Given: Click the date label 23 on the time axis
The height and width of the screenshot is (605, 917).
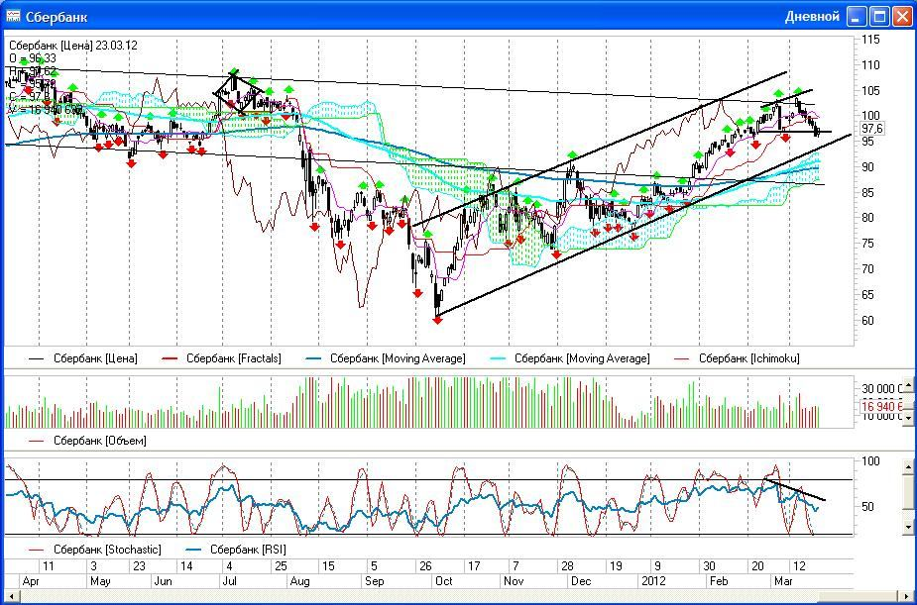Looking at the screenshot, I should tap(139, 566).
